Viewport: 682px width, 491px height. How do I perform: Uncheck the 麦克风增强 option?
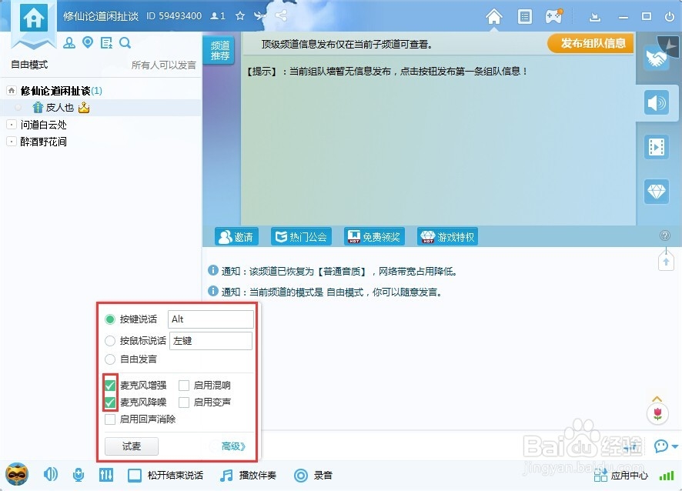109,385
